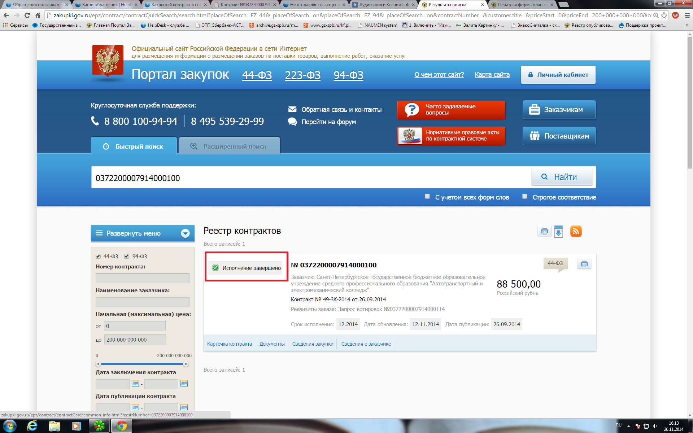Enable Строгое соответствие checkbox

point(525,197)
